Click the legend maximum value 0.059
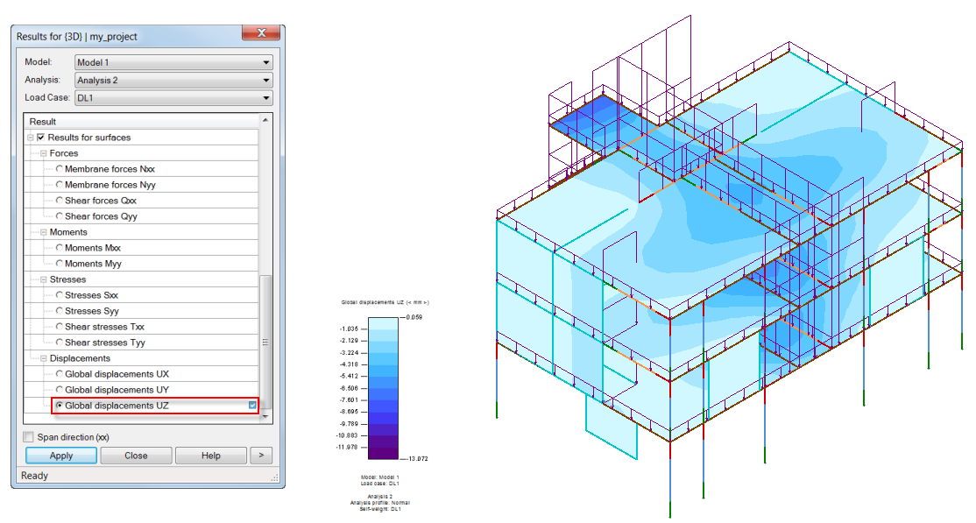 [x=414, y=317]
